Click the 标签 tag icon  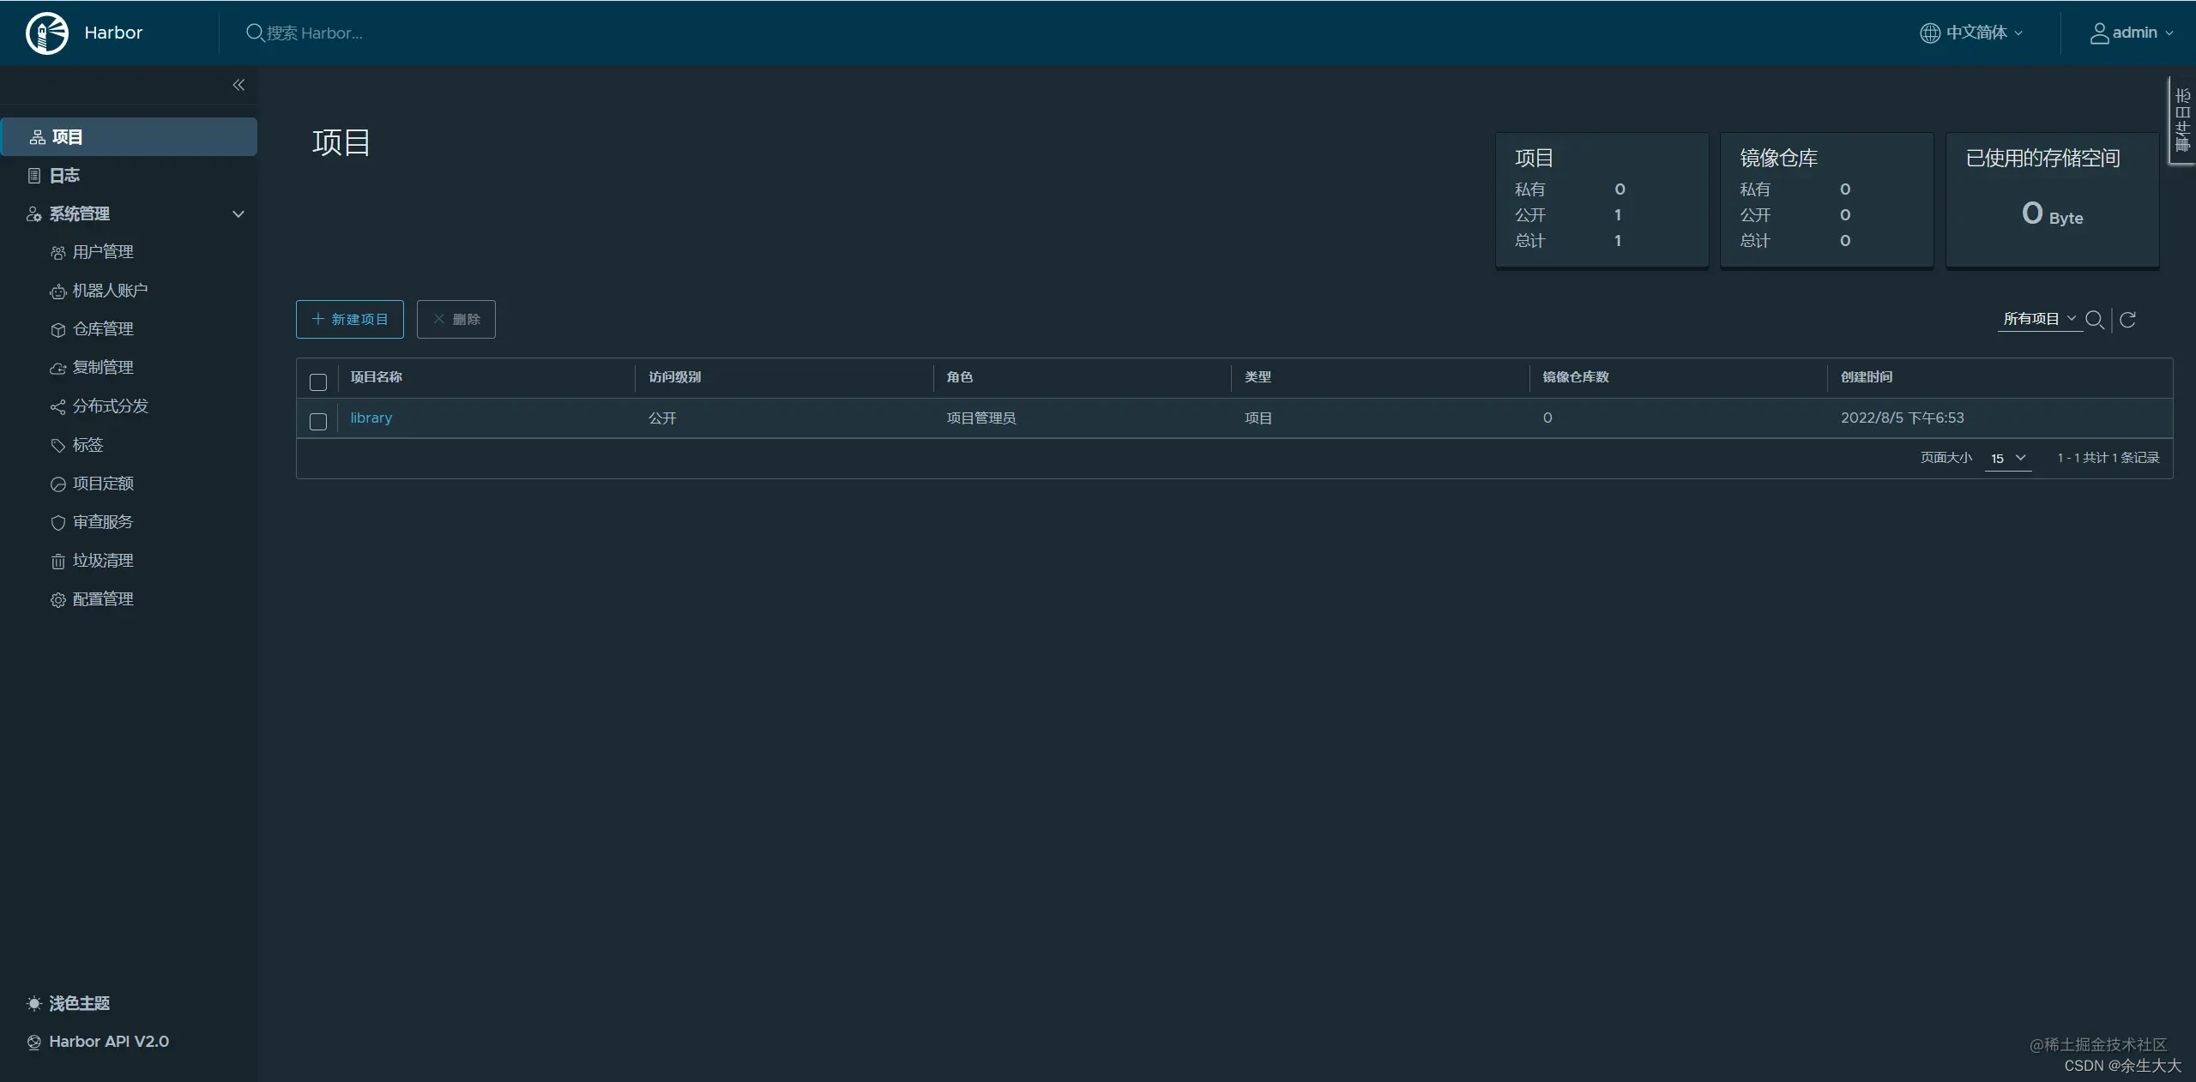pyautogui.click(x=57, y=446)
